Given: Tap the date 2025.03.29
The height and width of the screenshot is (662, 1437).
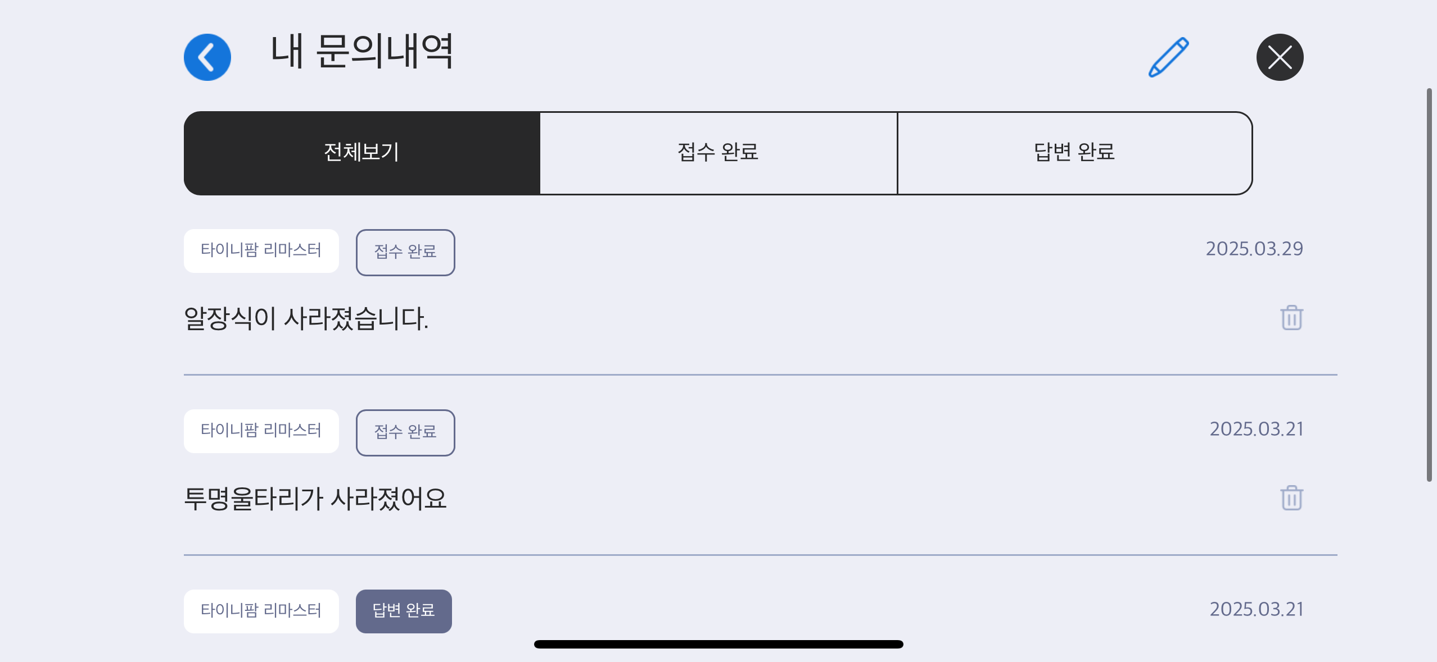Looking at the screenshot, I should pos(1254,249).
